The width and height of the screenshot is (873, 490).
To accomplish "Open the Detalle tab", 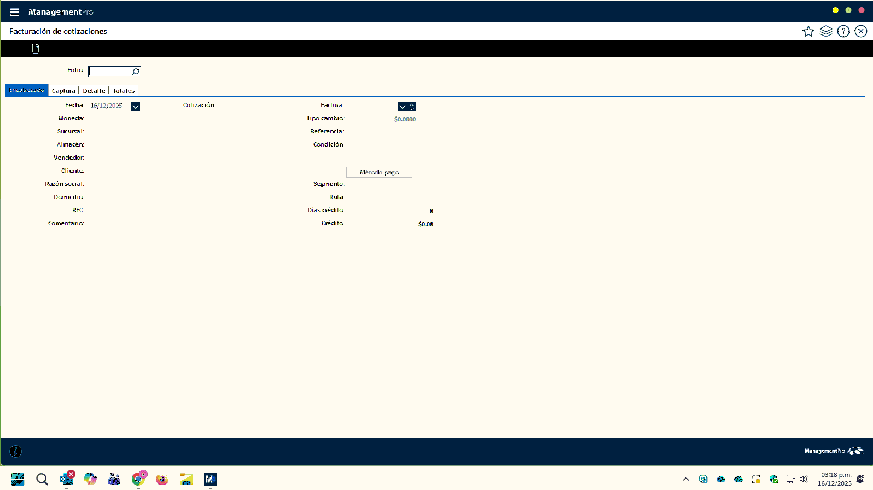I will 94,91.
